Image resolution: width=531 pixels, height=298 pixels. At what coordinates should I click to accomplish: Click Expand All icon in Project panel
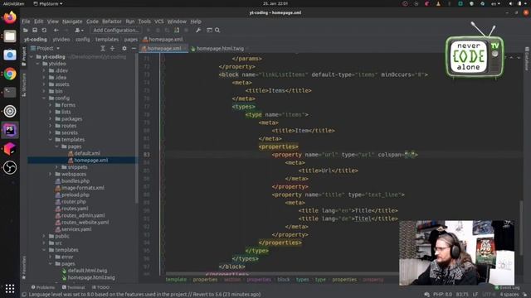103,48
